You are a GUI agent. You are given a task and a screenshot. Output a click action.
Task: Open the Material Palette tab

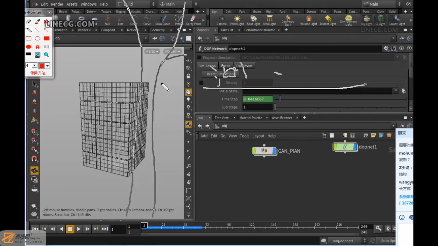251,118
